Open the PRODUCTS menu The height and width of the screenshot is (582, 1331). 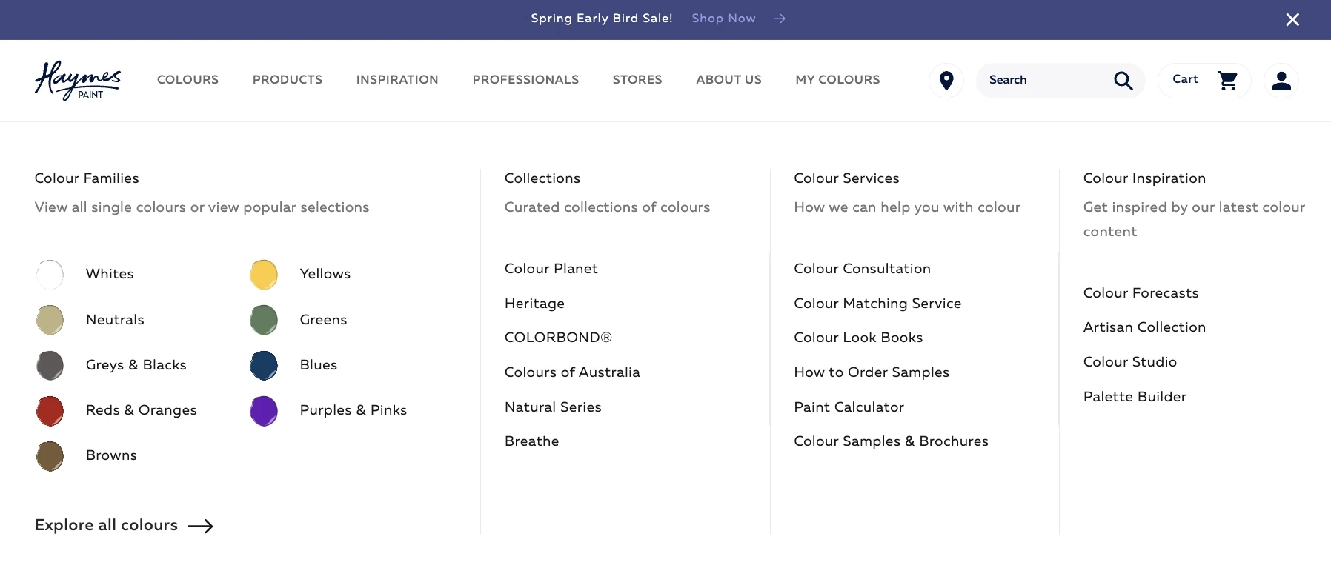pos(288,80)
